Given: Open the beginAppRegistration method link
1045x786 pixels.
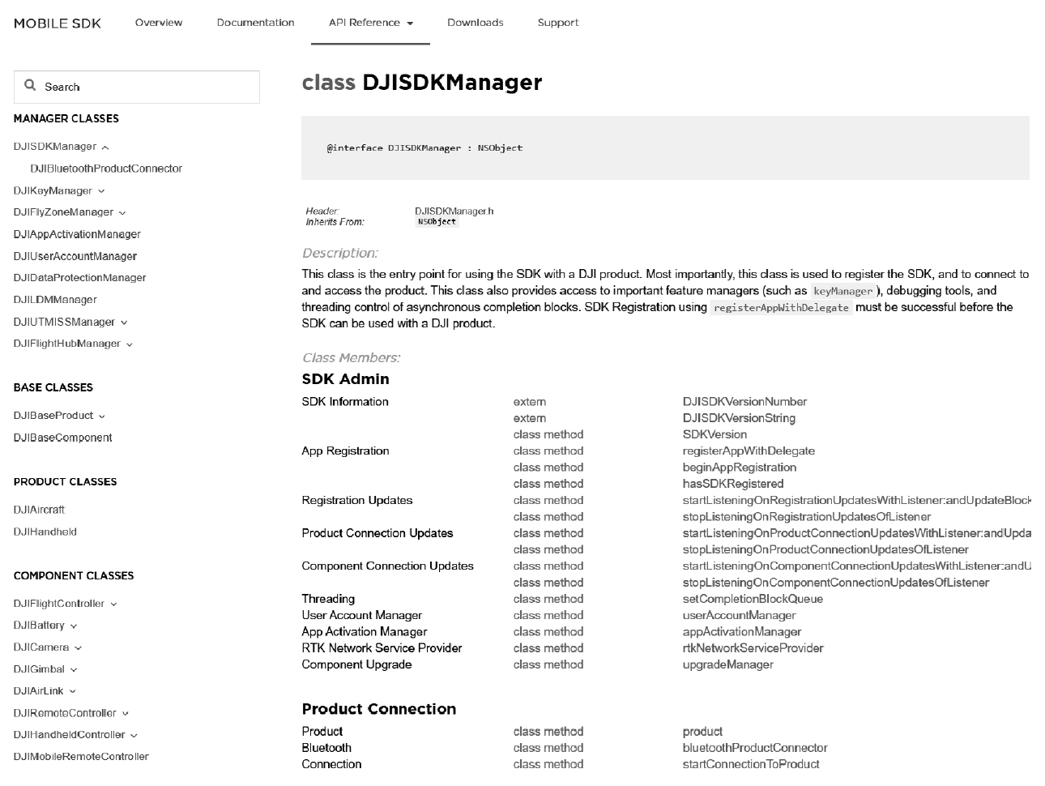Looking at the screenshot, I should (740, 468).
